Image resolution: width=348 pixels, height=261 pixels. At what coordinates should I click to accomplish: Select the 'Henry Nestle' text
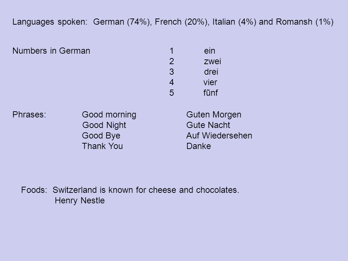80,201
